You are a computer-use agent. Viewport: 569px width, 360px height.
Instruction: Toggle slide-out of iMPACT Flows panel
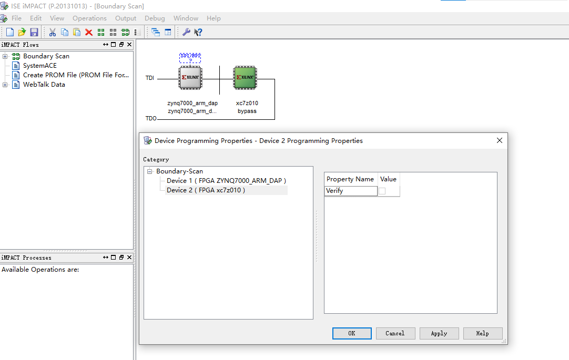(x=106, y=45)
